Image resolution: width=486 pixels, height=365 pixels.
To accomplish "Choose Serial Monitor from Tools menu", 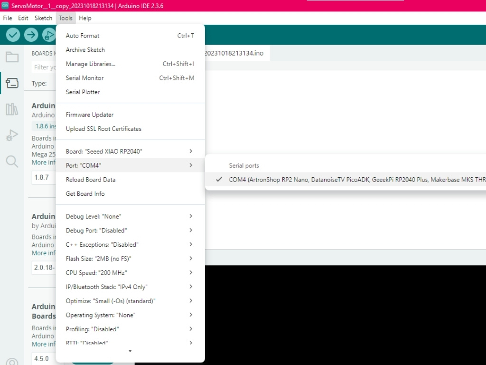I will tap(84, 78).
